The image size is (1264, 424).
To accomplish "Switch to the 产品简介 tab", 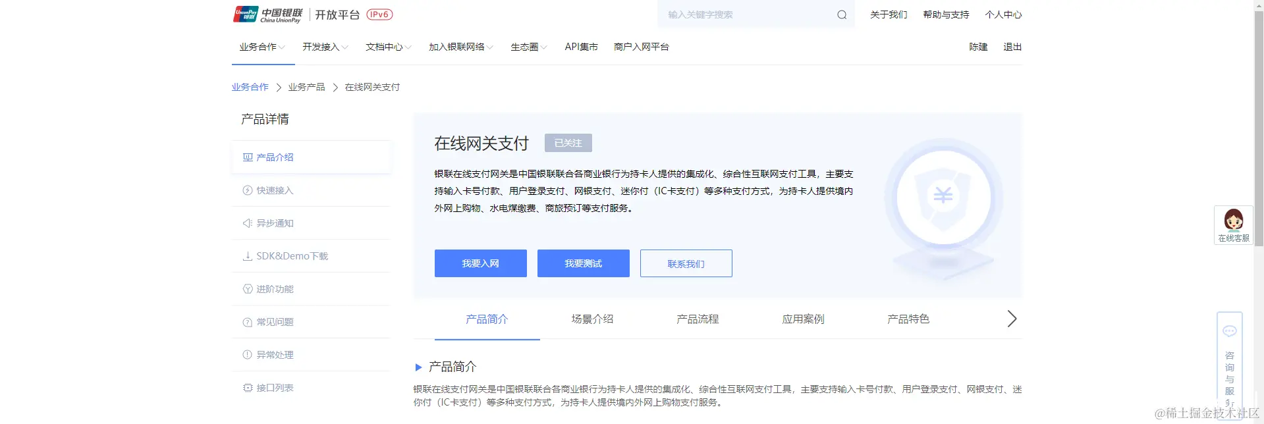I will pos(487,319).
